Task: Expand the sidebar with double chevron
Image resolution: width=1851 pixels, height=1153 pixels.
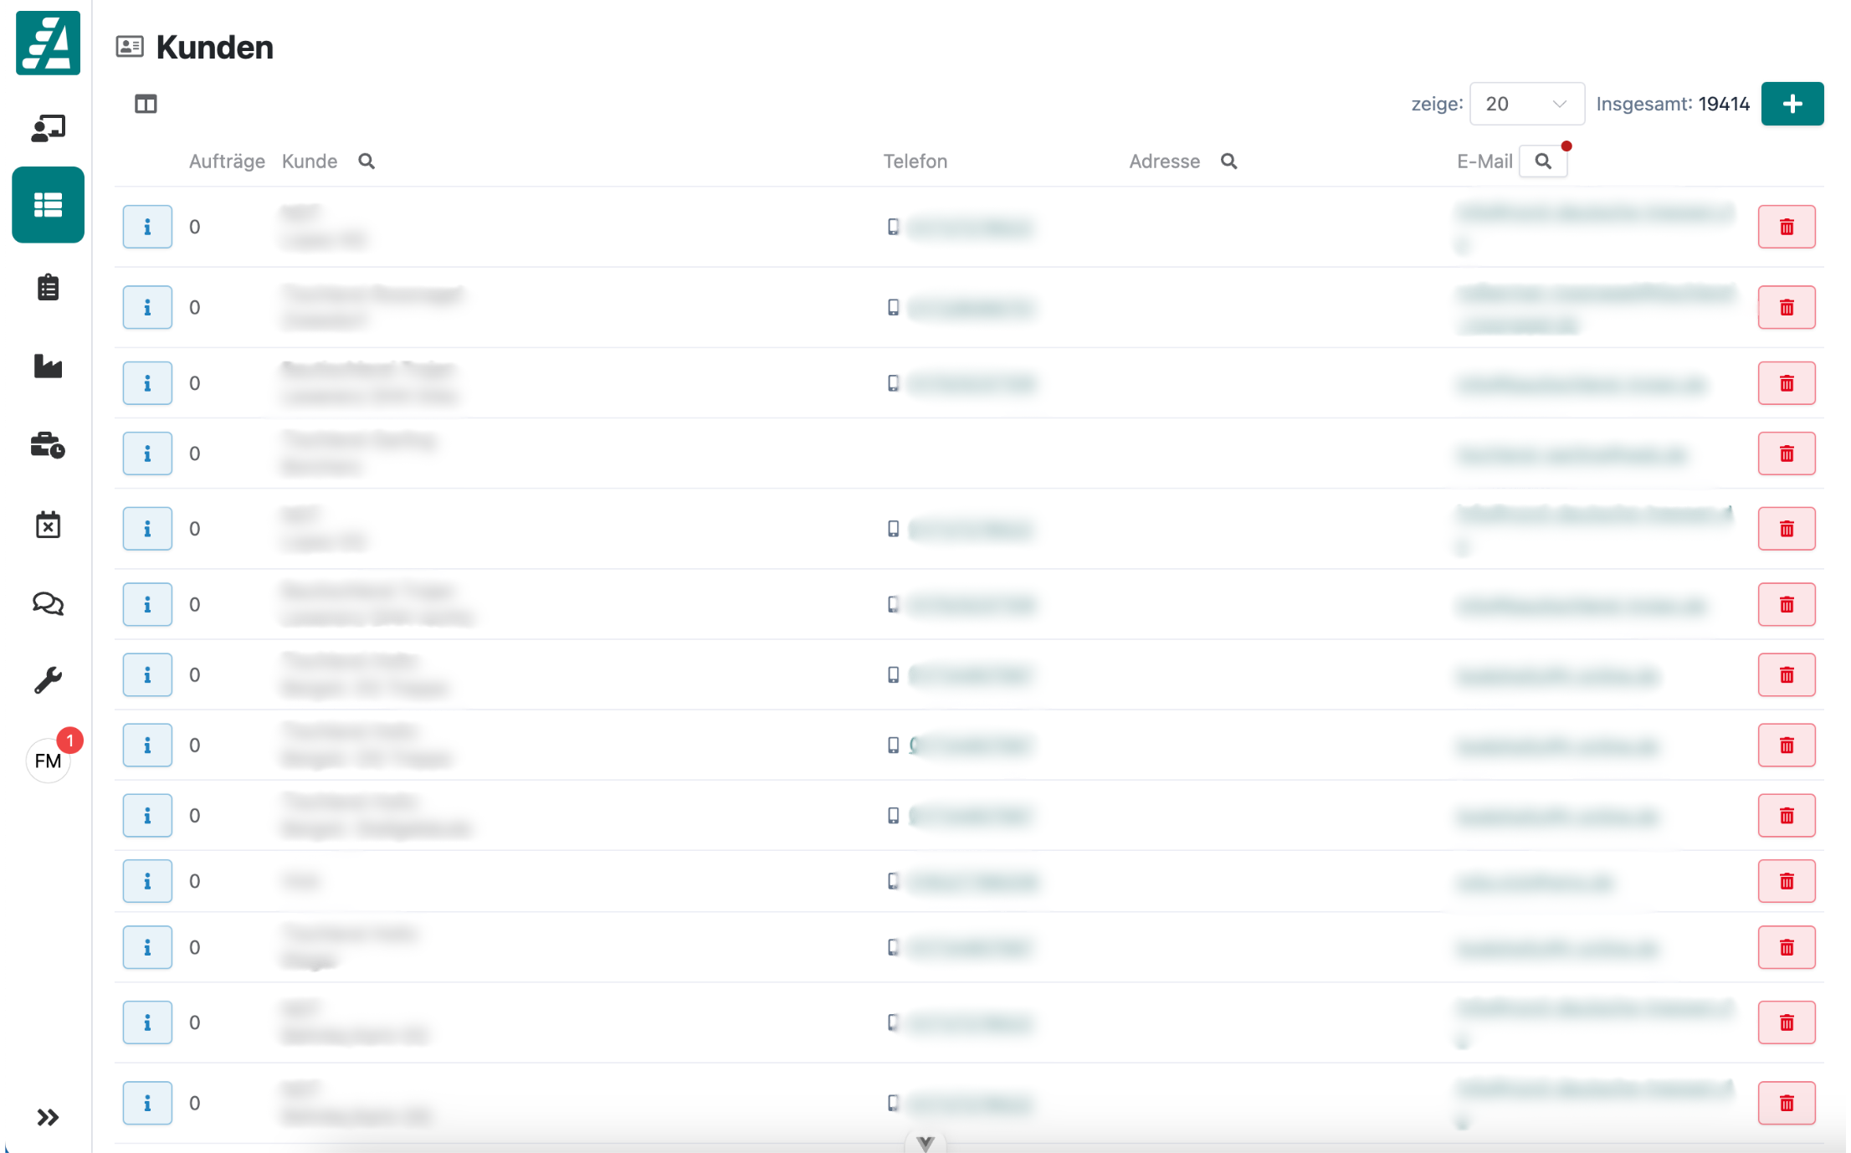Action: (48, 1117)
